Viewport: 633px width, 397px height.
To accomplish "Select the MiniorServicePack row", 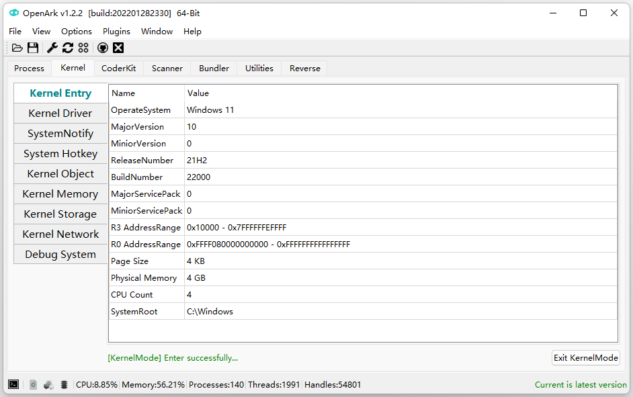I will [x=363, y=211].
